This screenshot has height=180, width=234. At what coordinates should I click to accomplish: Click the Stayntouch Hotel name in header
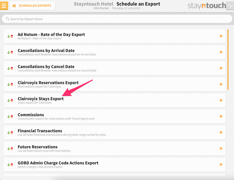tap(94, 4)
